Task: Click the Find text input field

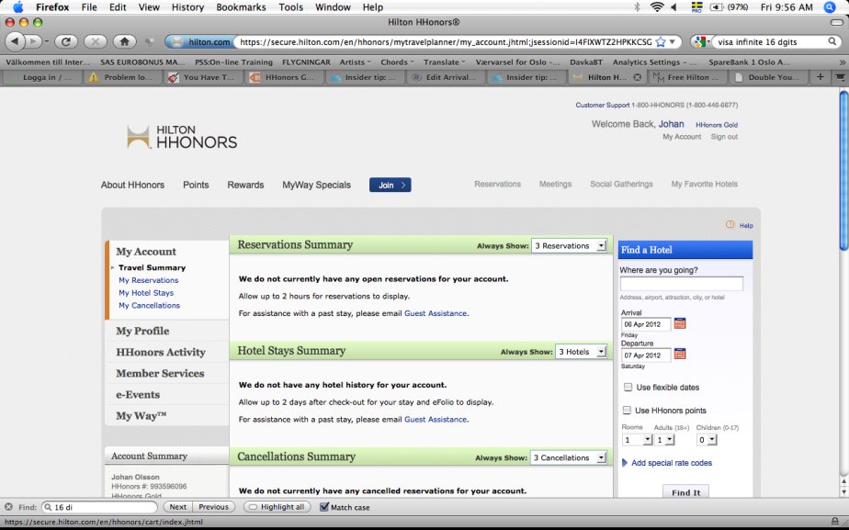Action: (x=100, y=507)
